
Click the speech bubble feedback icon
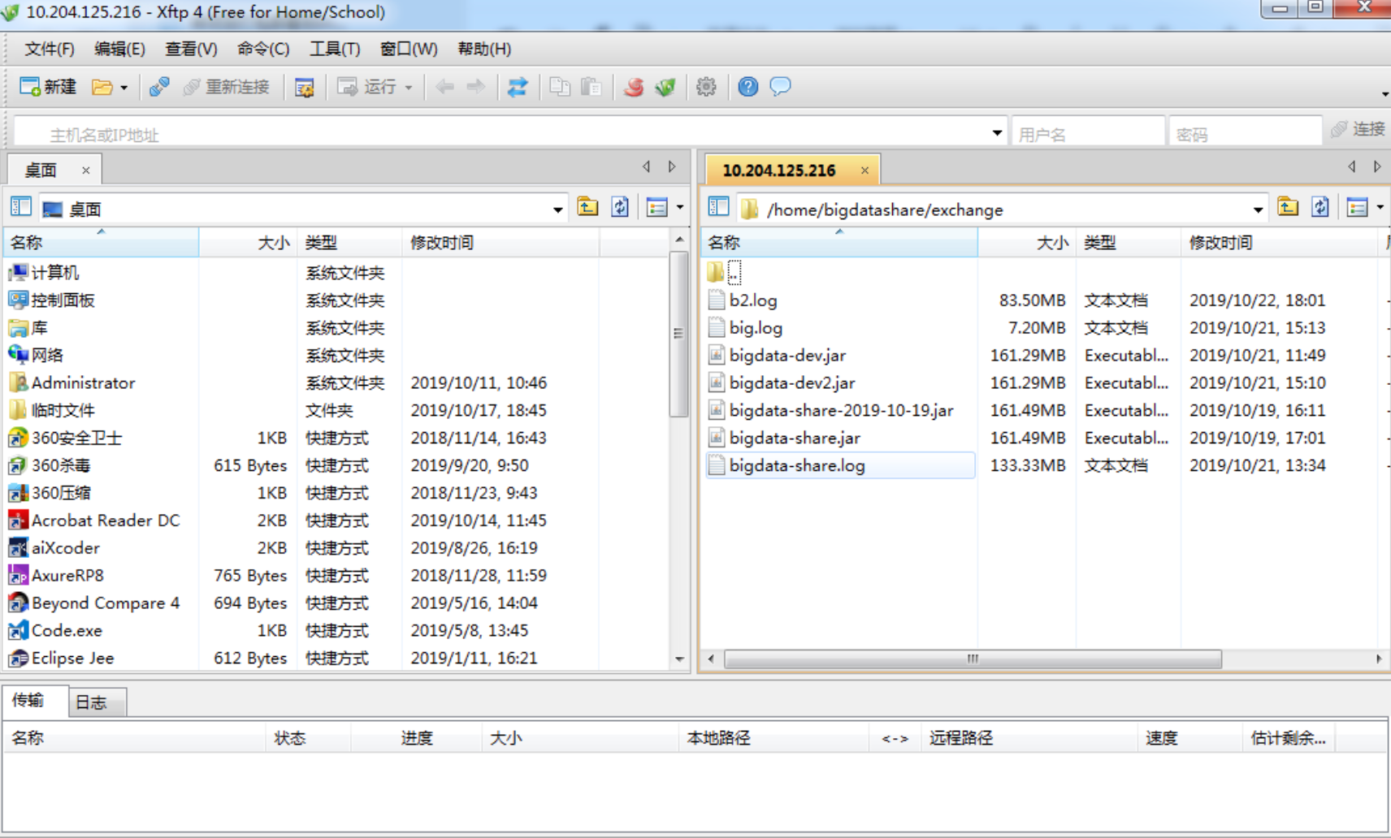click(x=780, y=86)
